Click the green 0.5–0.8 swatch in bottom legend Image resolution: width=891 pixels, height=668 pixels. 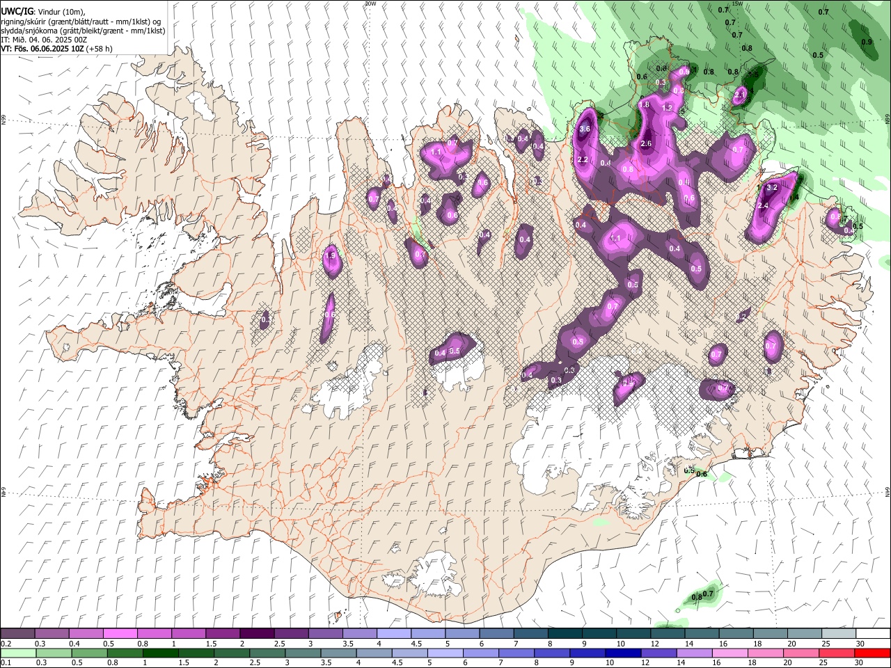pos(90,653)
